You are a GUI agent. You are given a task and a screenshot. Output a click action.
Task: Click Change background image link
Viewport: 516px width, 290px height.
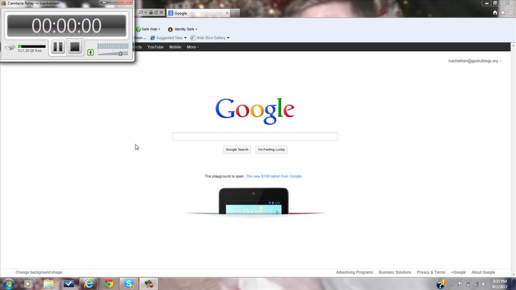(39, 272)
